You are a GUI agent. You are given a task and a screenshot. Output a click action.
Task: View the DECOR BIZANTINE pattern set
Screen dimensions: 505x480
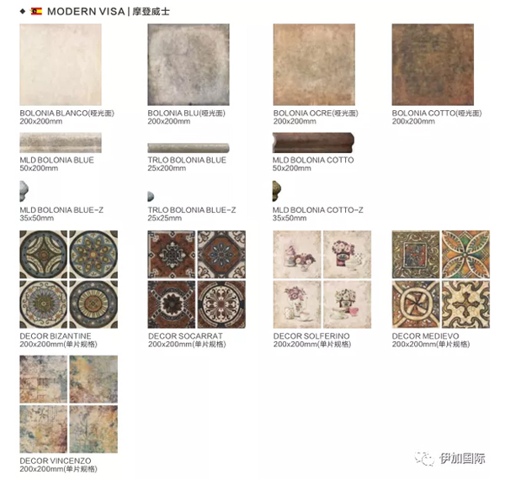(69, 279)
